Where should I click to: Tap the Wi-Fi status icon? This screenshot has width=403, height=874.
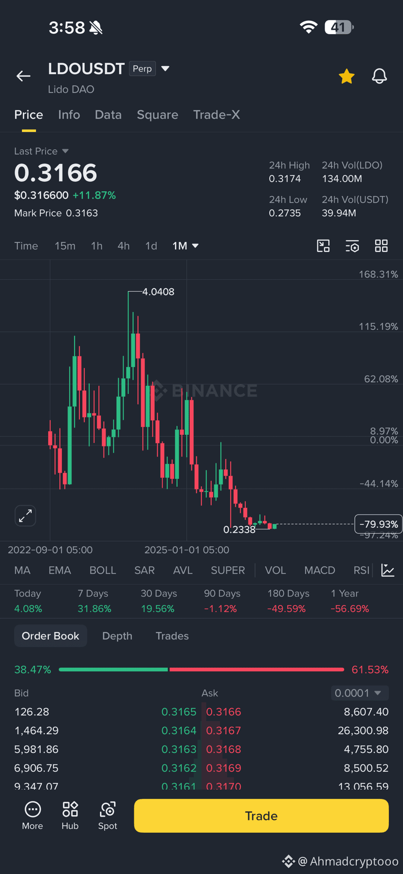pyautogui.click(x=309, y=27)
